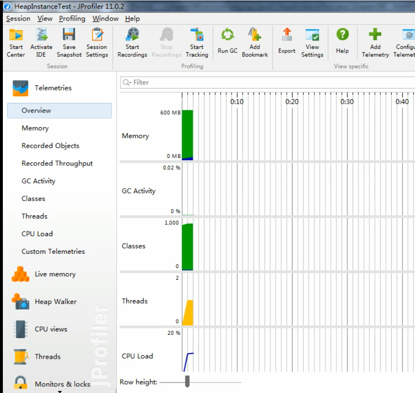Image resolution: width=415 pixels, height=393 pixels.
Task: Select Memory in the sidebar
Action: pyautogui.click(x=35, y=128)
